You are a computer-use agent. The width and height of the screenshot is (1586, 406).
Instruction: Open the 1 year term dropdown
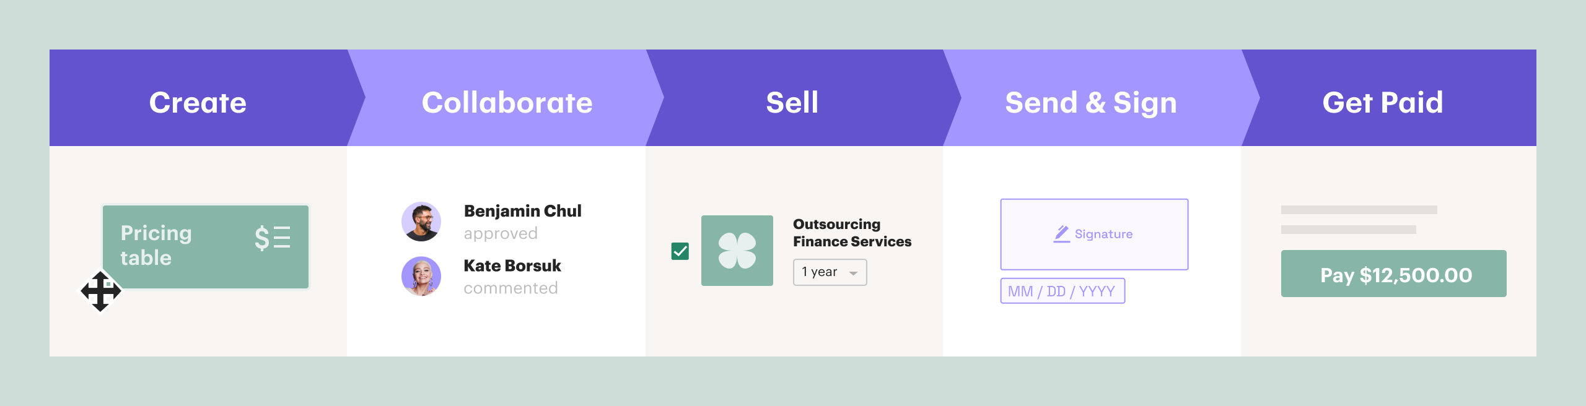click(x=830, y=272)
